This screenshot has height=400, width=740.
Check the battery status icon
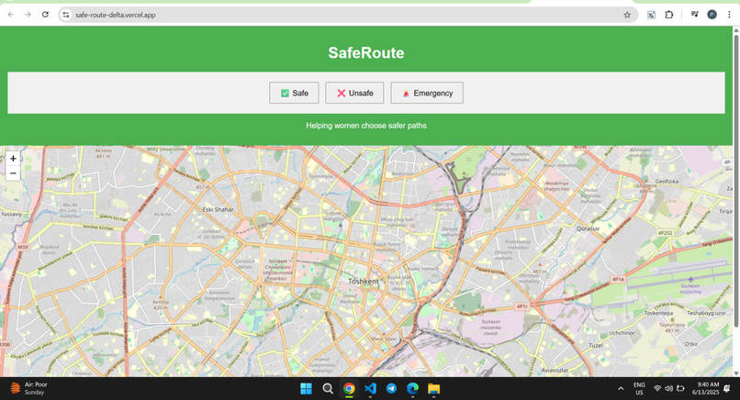(x=680, y=389)
